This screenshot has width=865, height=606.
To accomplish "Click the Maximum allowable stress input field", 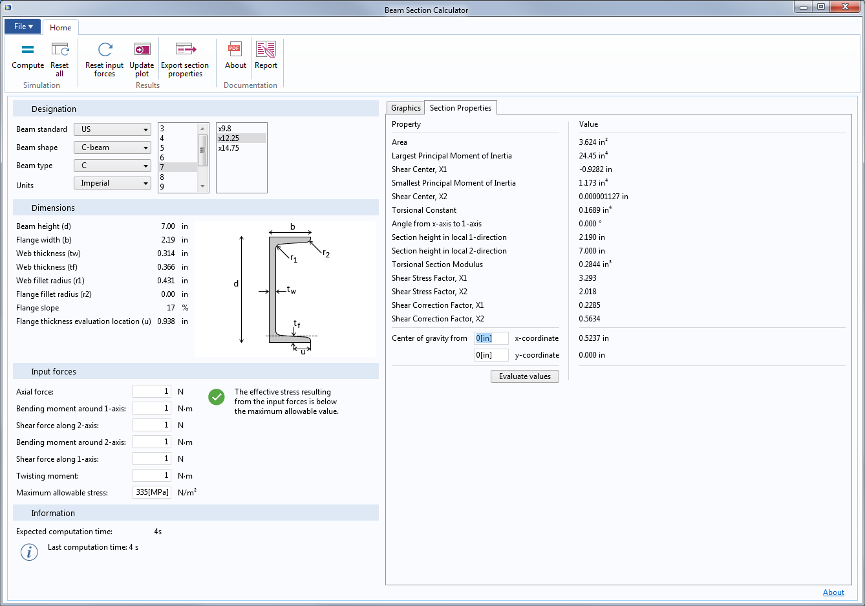I will 152,492.
